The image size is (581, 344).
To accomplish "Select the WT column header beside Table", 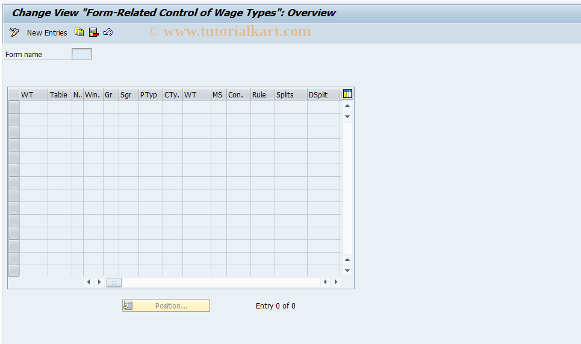I will pos(33,95).
